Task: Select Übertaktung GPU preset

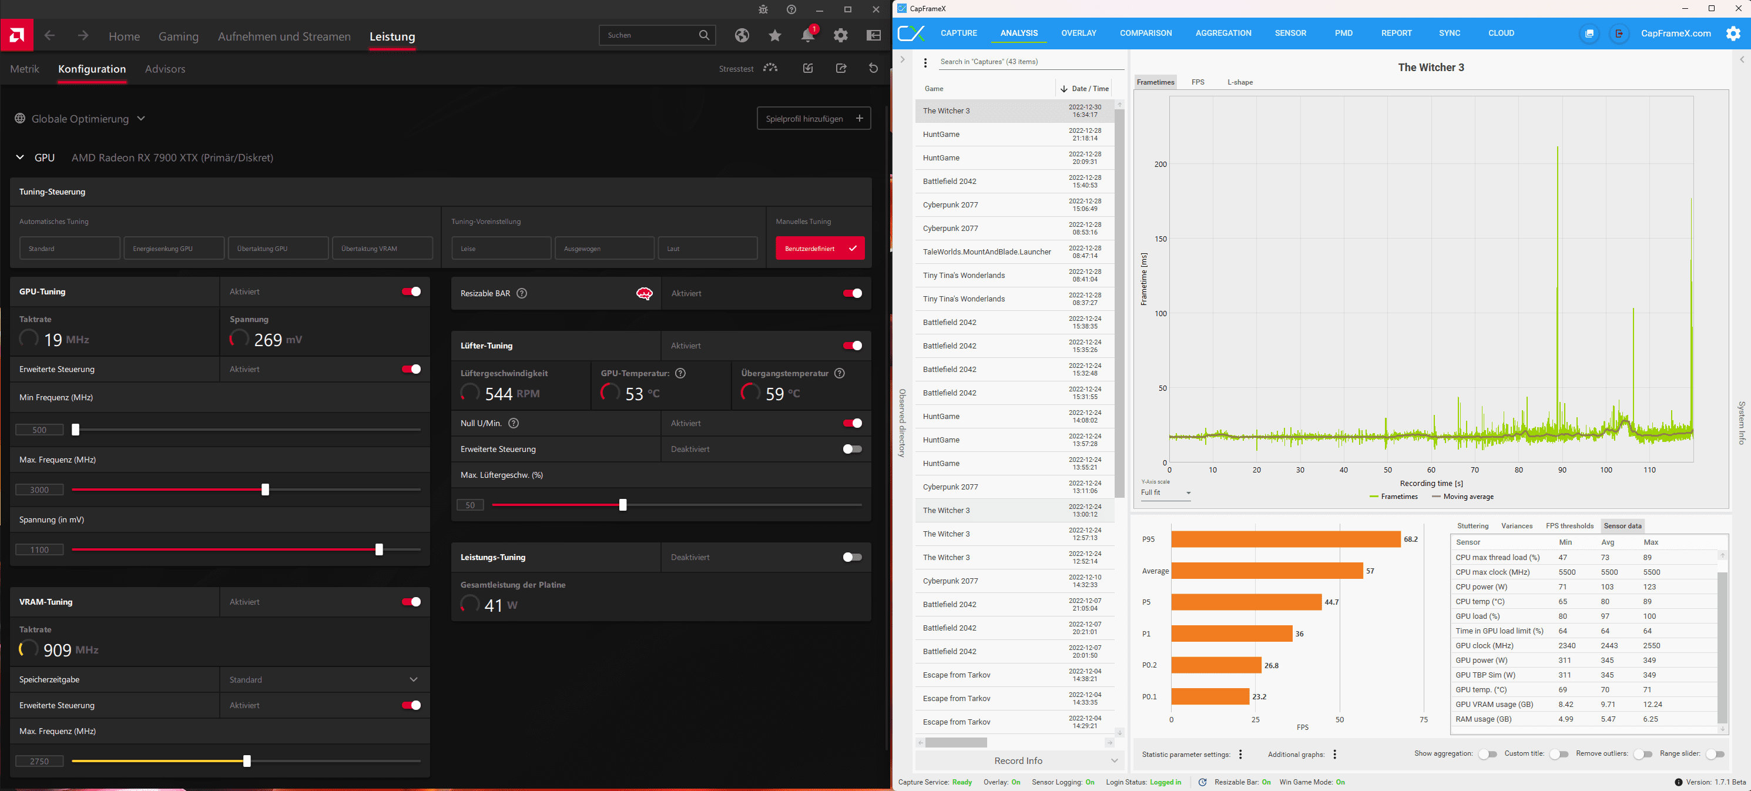Action: pyautogui.click(x=278, y=248)
